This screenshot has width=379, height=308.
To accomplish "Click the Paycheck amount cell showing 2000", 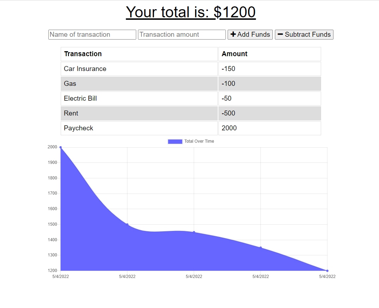I will [270, 128].
